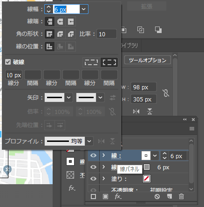Open the プロファイル profile dropdown

pos(89,141)
